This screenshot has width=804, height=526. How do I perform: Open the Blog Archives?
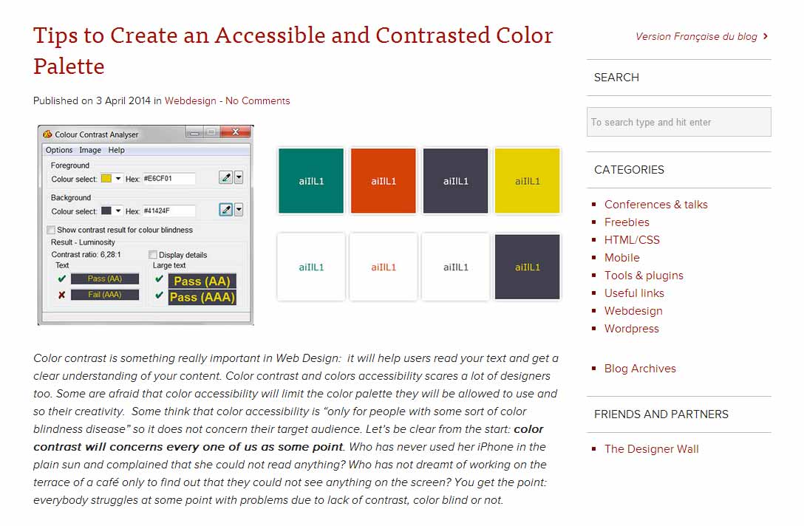pos(640,368)
